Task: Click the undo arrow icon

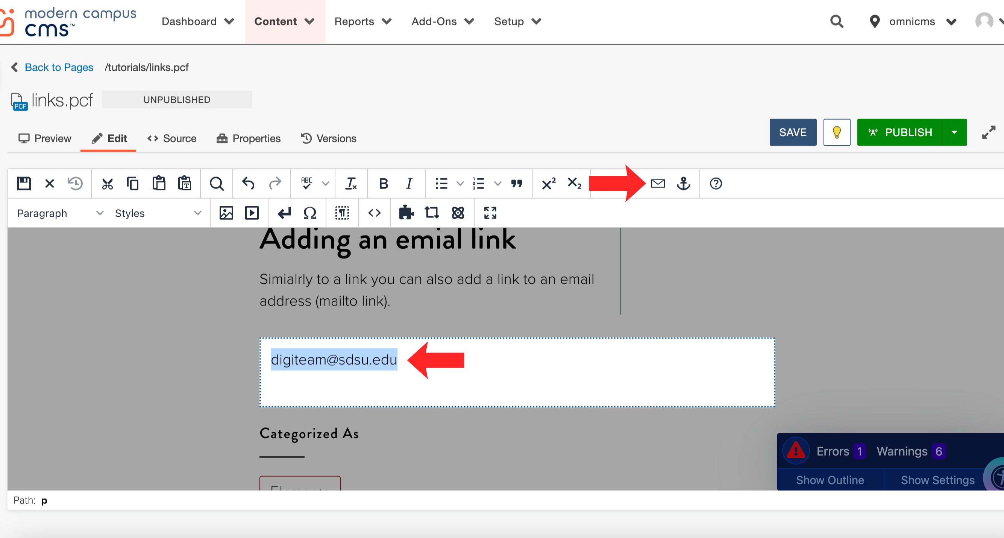Action: tap(248, 183)
